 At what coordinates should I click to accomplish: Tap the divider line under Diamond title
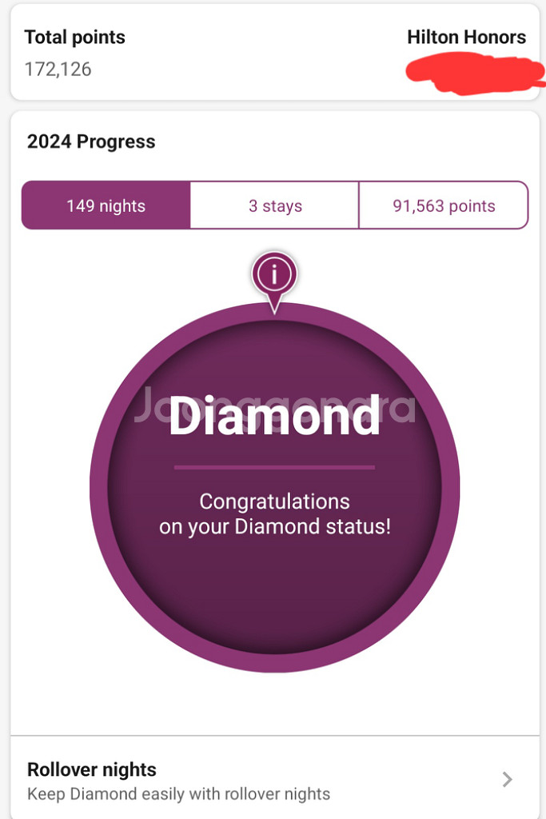[274, 467]
